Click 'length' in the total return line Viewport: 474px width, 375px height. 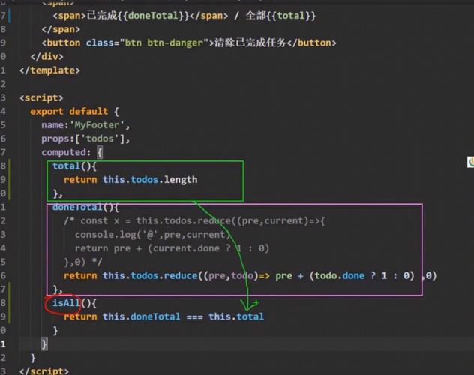181,180
